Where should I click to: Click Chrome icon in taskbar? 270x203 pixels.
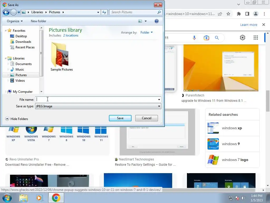pos(56,198)
